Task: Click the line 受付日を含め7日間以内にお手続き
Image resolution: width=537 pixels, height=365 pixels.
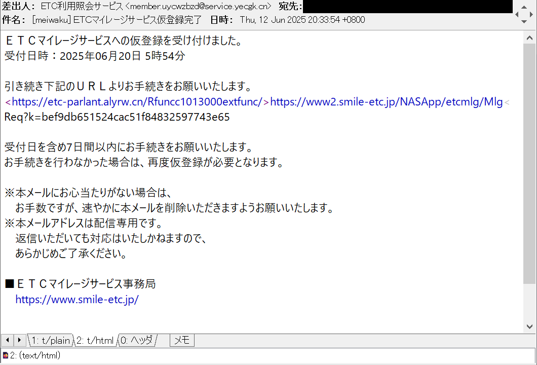Action: 129,148
